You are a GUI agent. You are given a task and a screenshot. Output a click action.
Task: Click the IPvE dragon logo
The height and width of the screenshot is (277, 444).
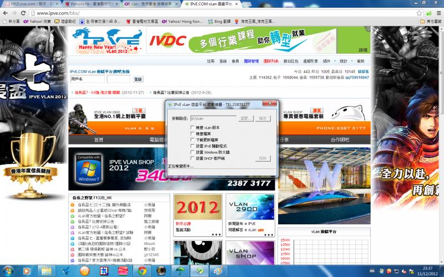(107, 40)
